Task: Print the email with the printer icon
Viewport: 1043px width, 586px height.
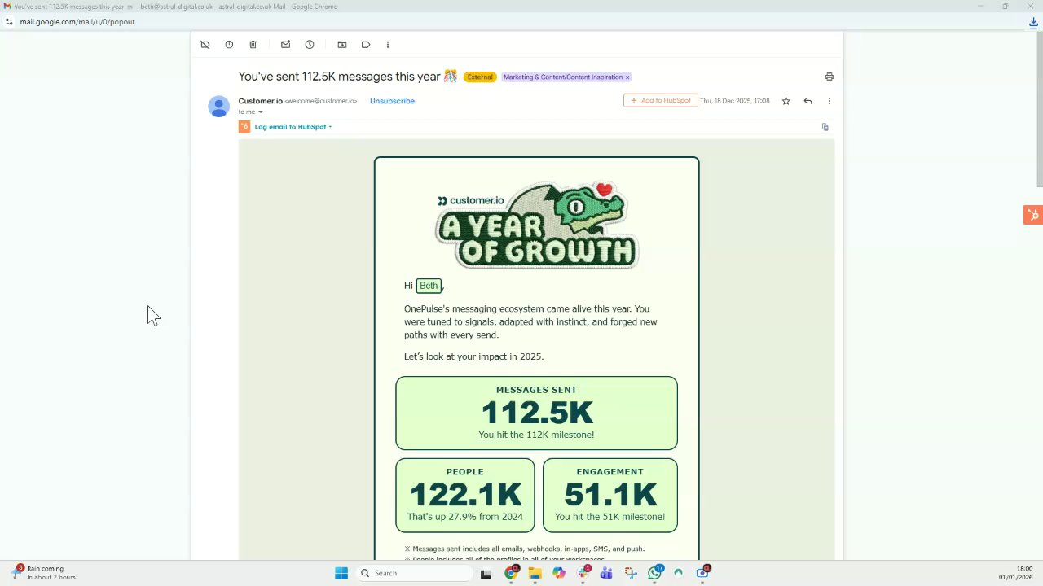Action: pos(830,77)
